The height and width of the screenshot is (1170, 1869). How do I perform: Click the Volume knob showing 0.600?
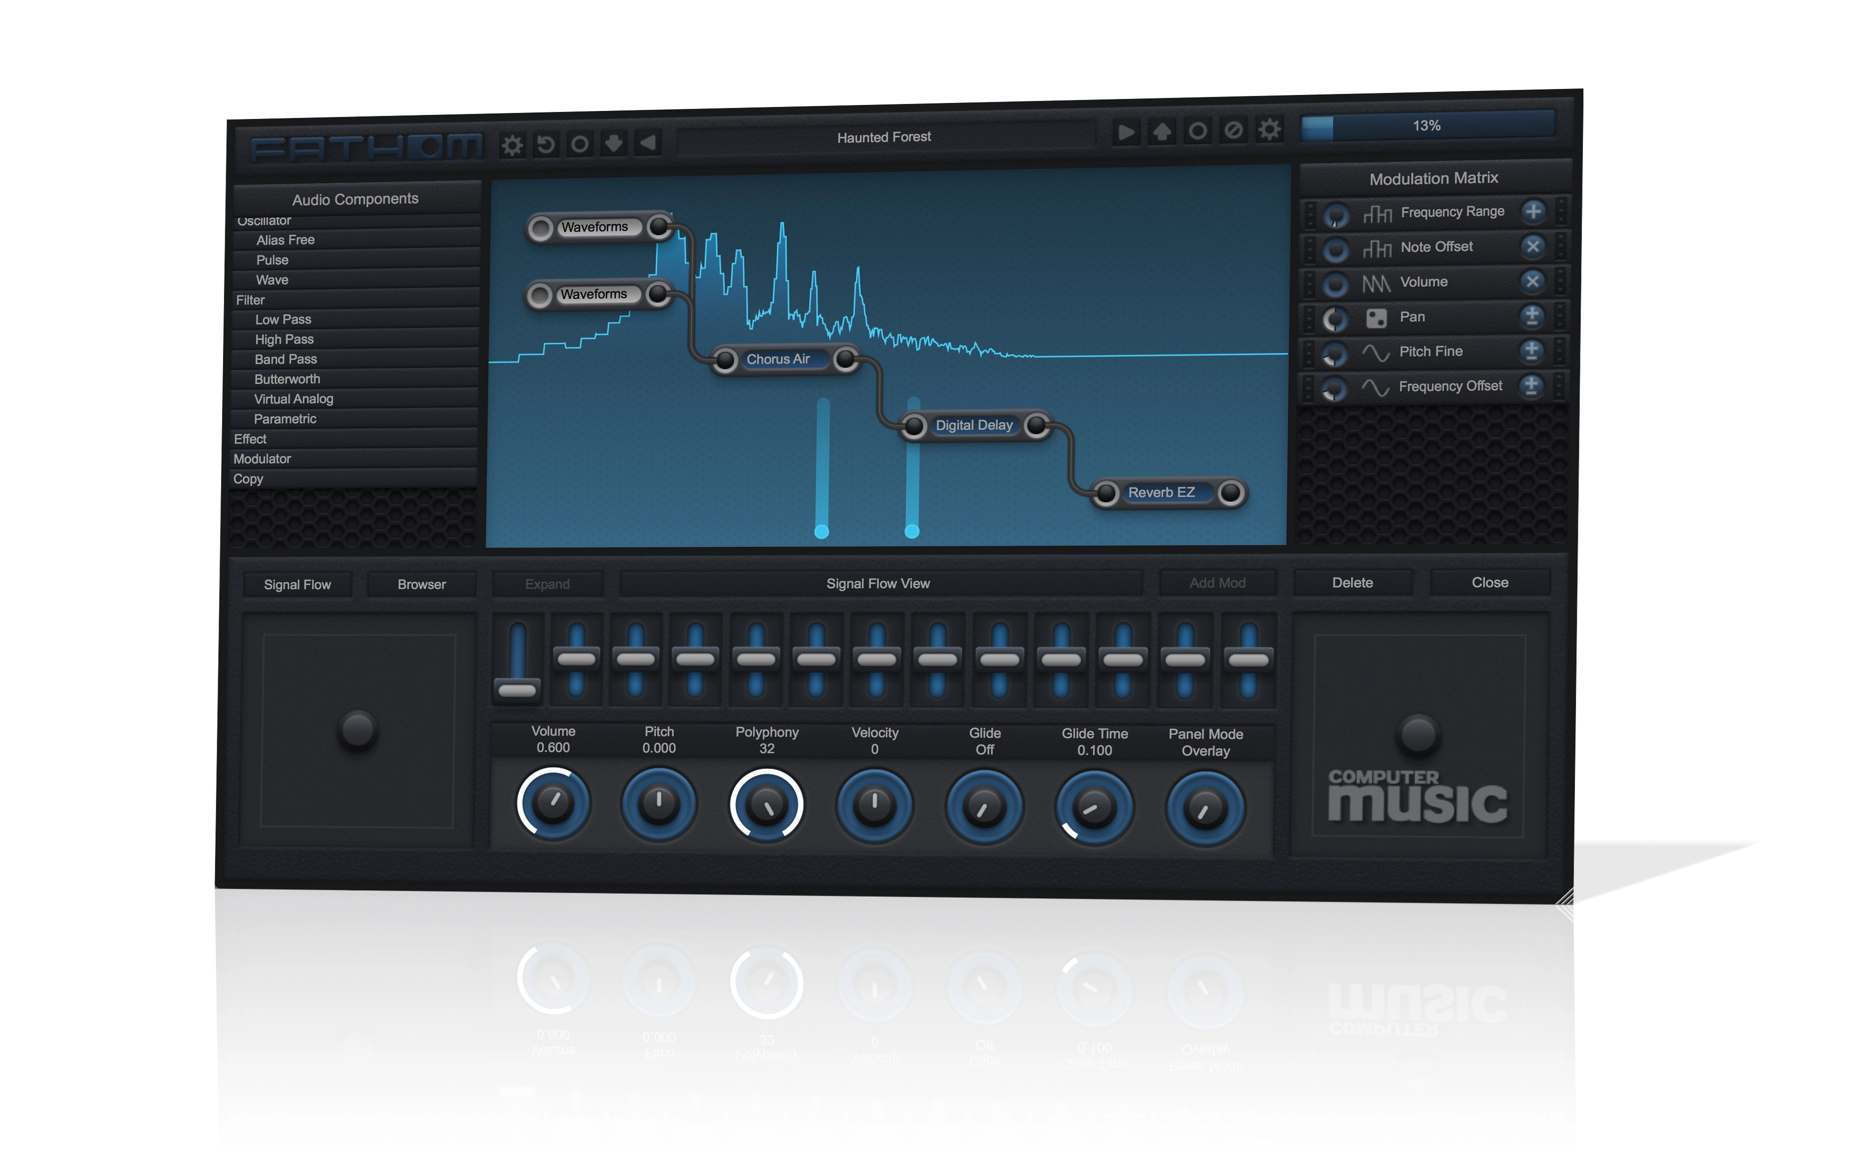coord(554,804)
